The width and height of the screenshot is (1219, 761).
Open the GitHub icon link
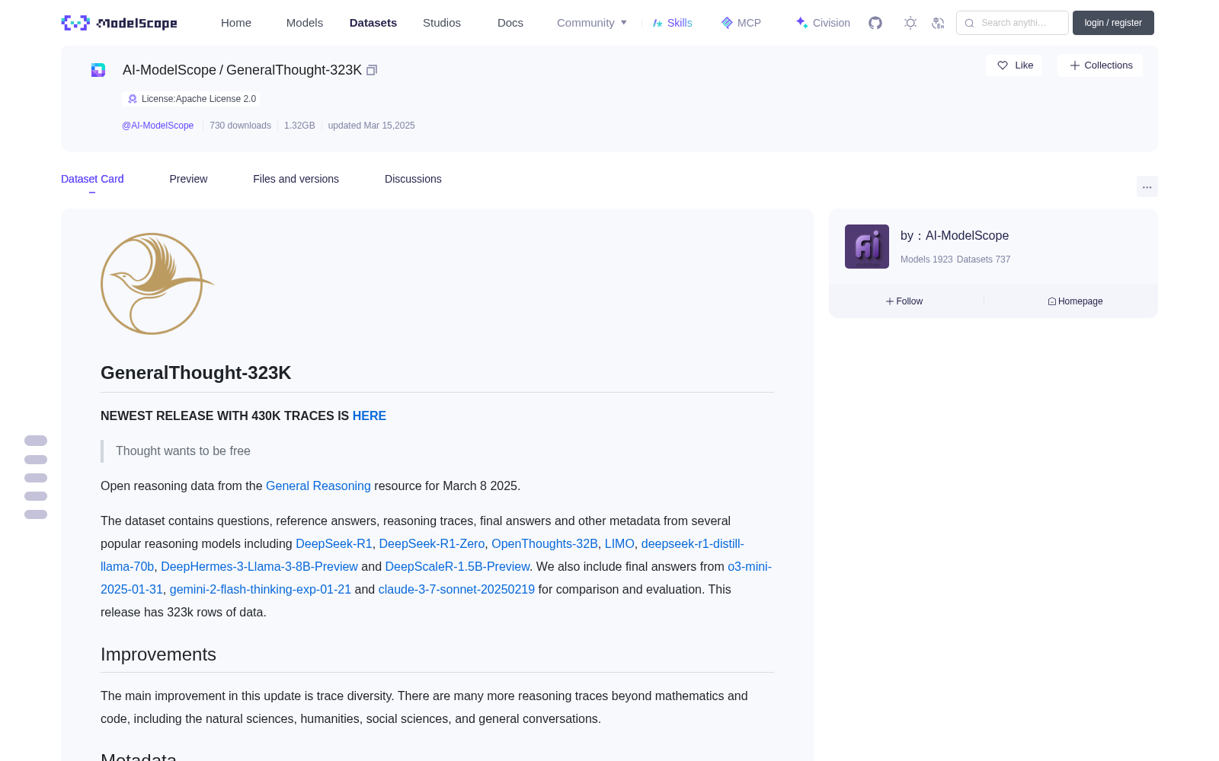875,23
